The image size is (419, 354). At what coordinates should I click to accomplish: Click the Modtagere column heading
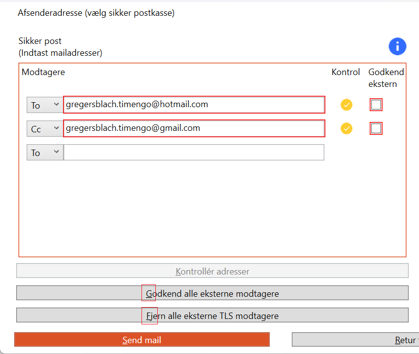tap(43, 72)
